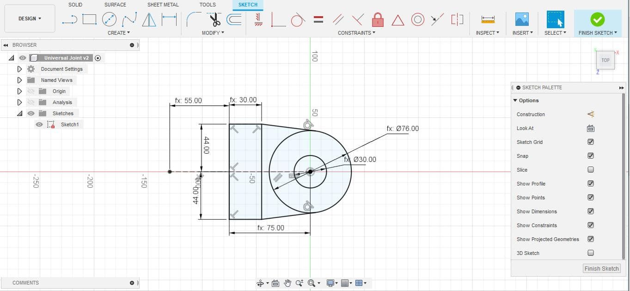
Task: Show the Origin folder via eye icon
Action: (x=31, y=91)
